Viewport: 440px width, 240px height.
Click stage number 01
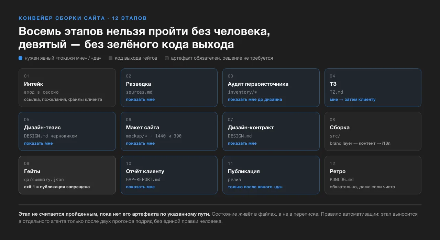(x=26, y=76)
